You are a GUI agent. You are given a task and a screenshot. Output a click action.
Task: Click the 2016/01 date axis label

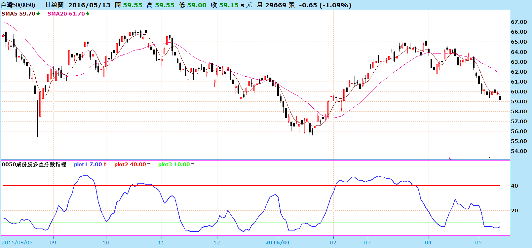click(278, 243)
